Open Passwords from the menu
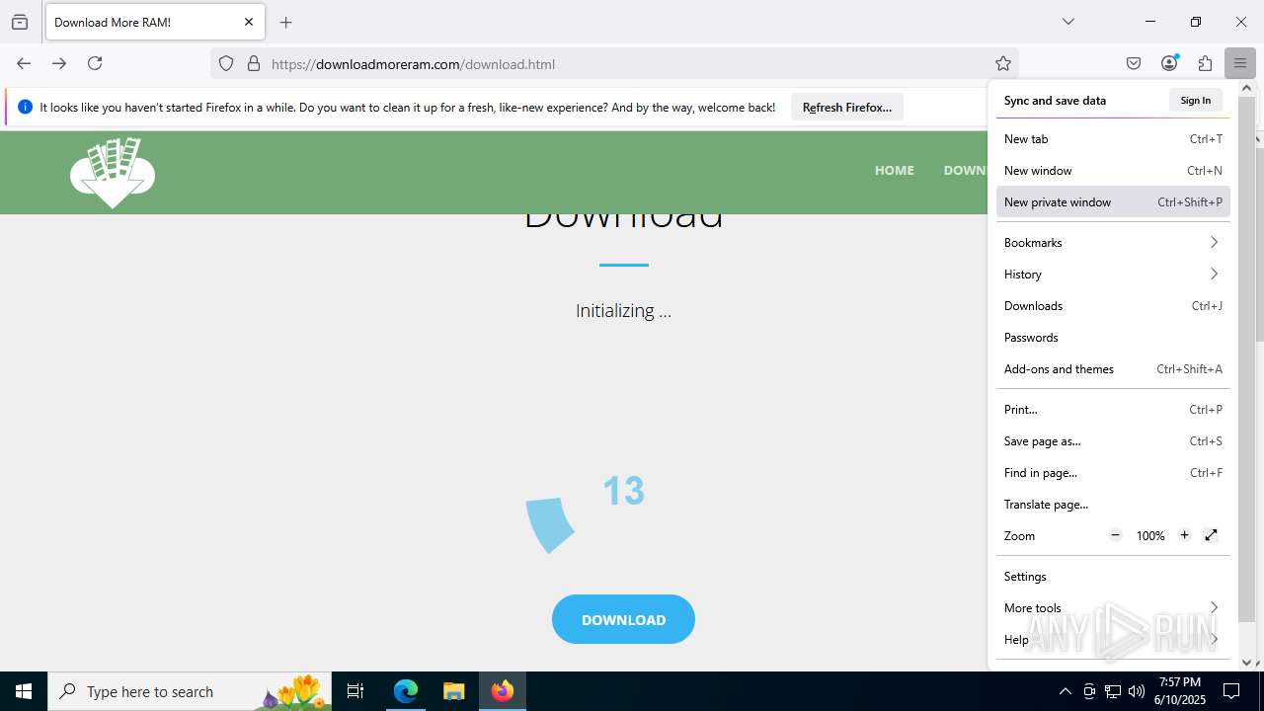Viewport: 1264px width, 711px height. click(x=1113, y=338)
